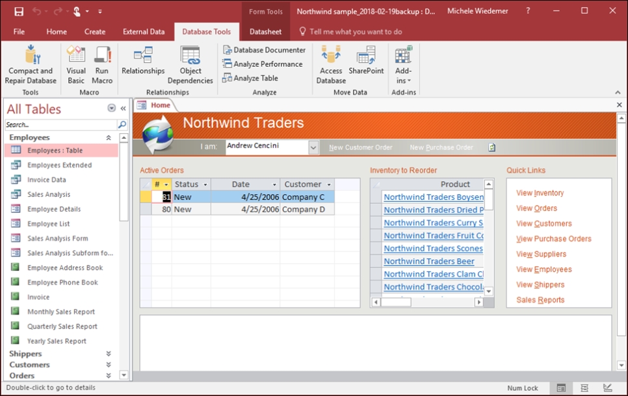The width and height of the screenshot is (628, 396).
Task: Launch the Database Documenter
Action: tap(265, 50)
